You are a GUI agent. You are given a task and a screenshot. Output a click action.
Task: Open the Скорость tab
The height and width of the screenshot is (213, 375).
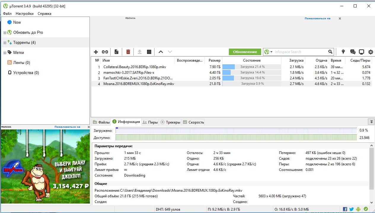coord(193,122)
